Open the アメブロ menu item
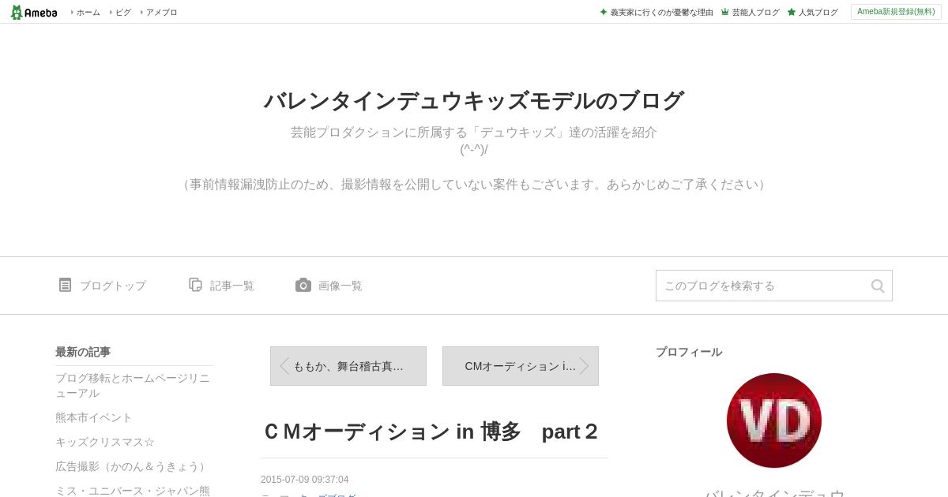 (159, 12)
